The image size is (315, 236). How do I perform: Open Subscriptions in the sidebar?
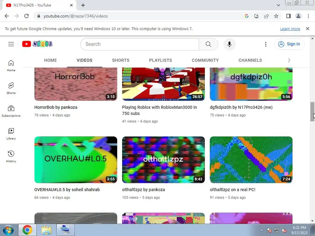(x=11, y=111)
